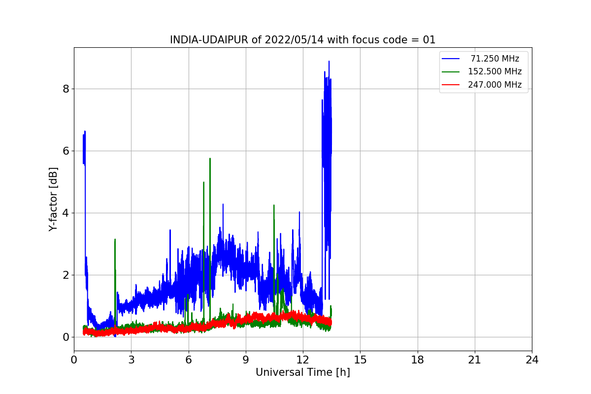Click the green line sample in legend

(451, 71)
